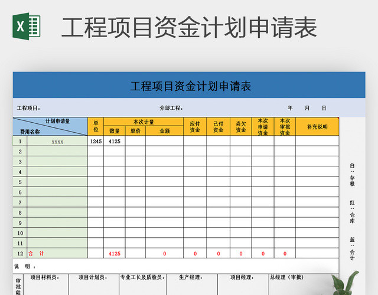This screenshot has height=295, width=378.
Task: Click the 专业工长及质检员: signature cell
Action: pos(143,284)
